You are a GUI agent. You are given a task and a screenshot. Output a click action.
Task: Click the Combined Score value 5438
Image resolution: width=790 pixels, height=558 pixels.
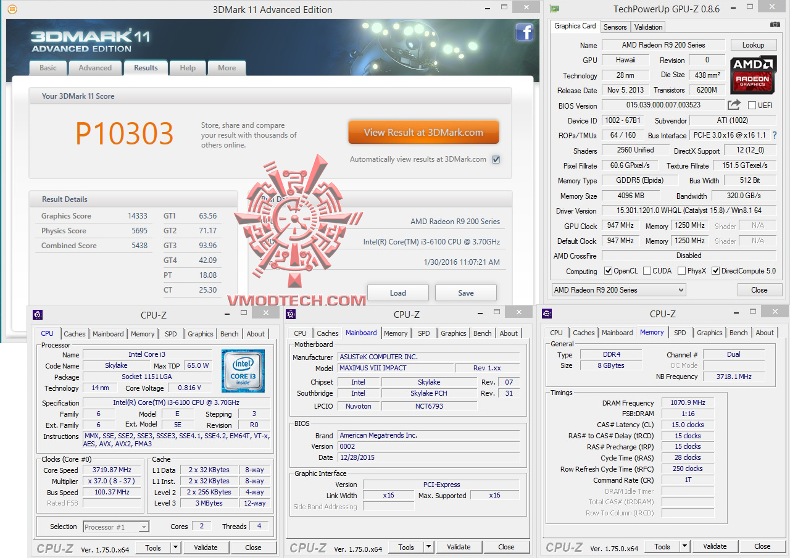tap(139, 246)
